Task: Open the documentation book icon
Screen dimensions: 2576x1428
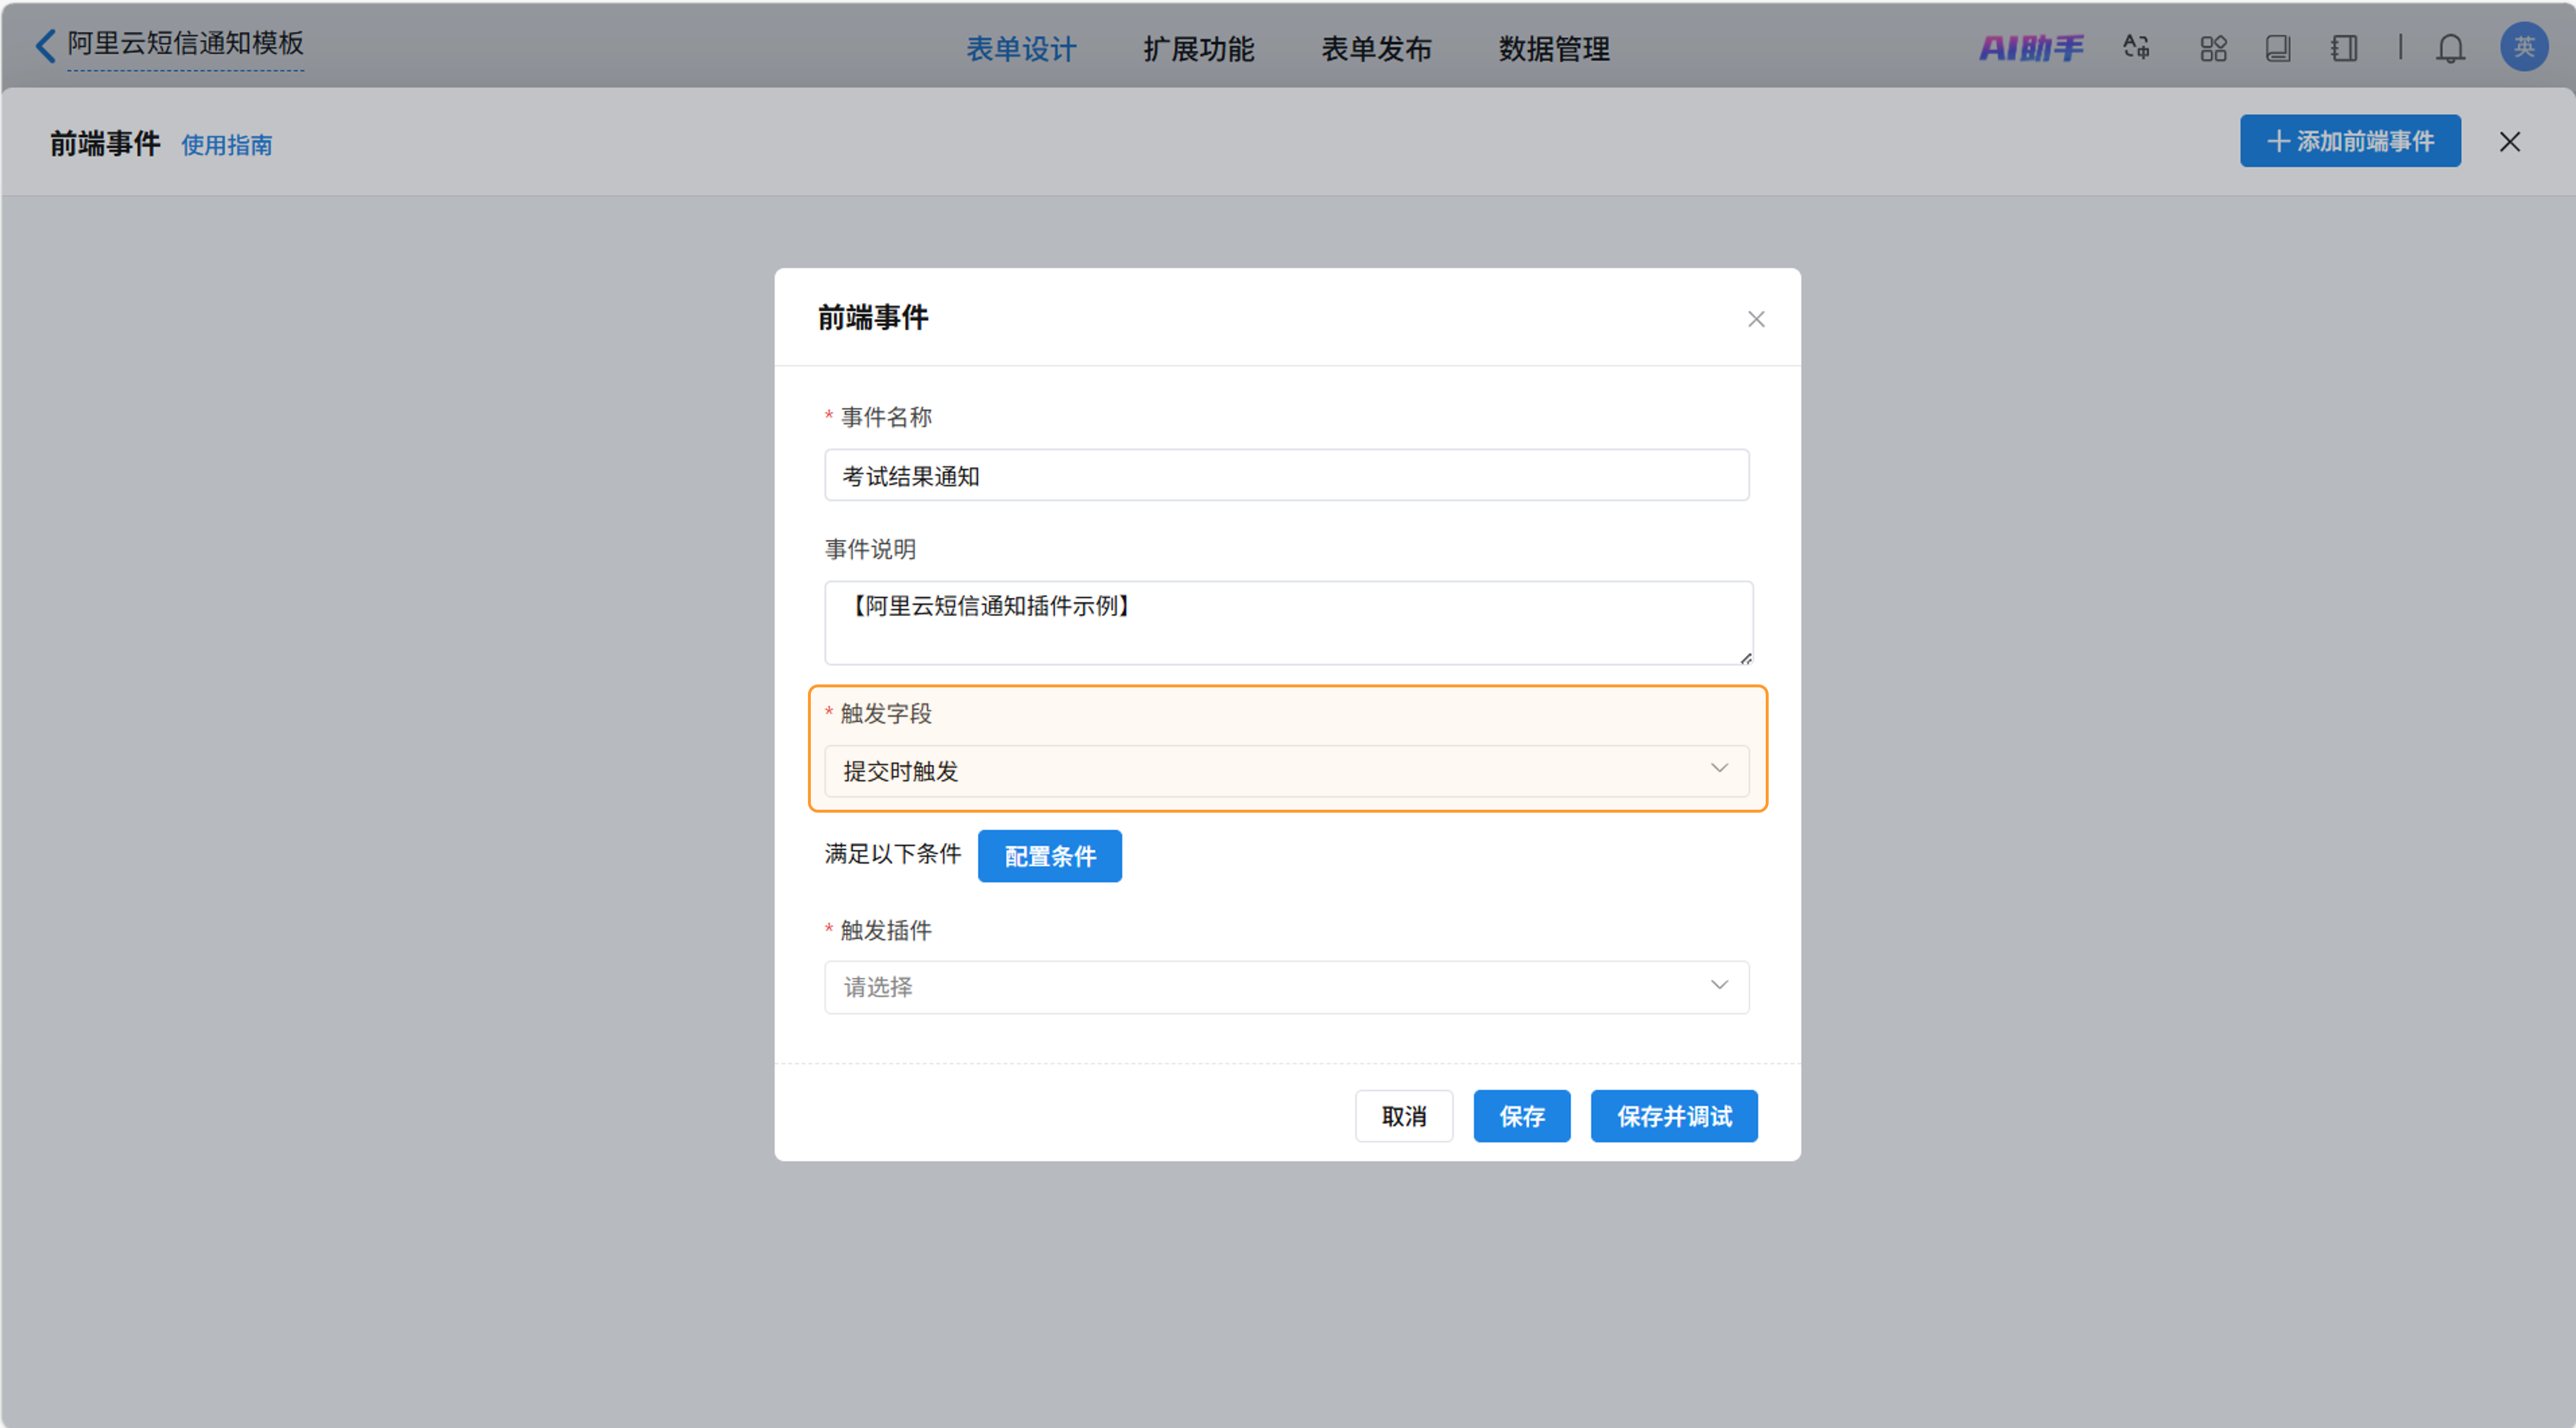Action: tap(2279, 47)
